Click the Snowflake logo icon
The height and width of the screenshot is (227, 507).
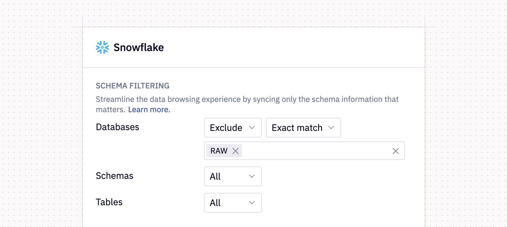tap(102, 48)
